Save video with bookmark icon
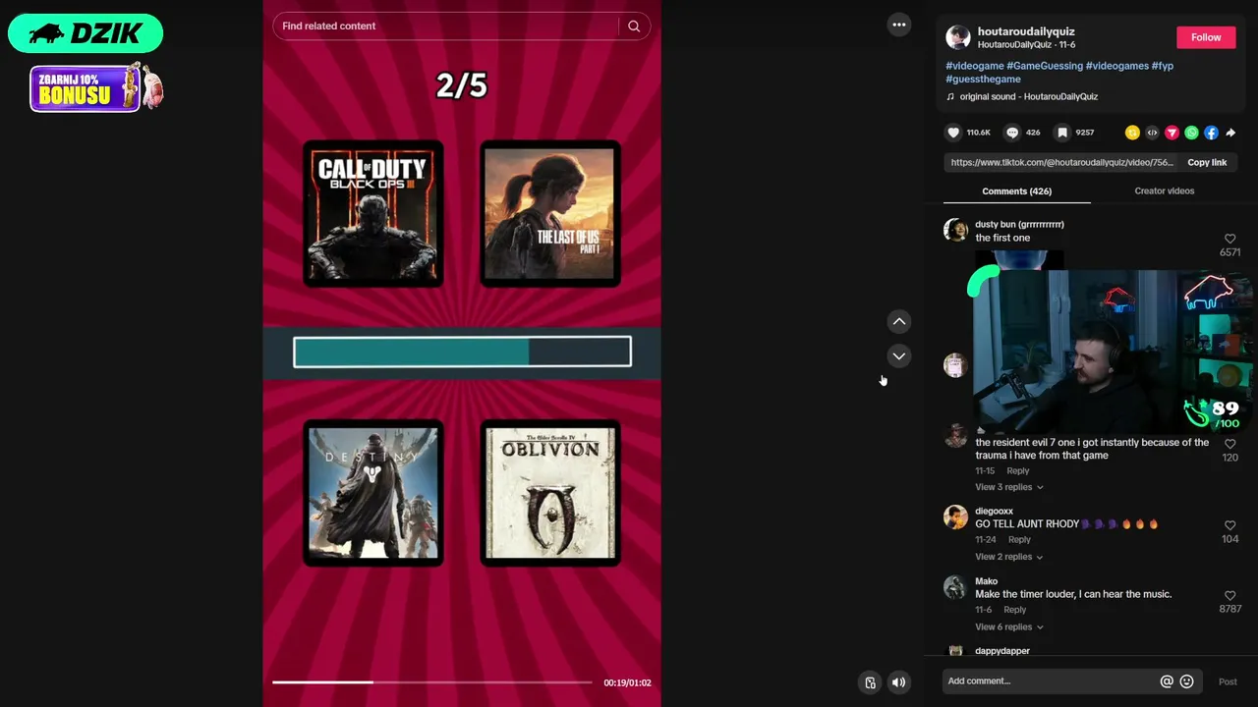Image resolution: width=1258 pixels, height=707 pixels. [x=1062, y=133]
